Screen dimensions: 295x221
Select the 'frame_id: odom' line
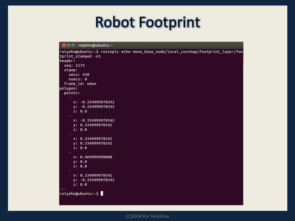tap(80, 84)
